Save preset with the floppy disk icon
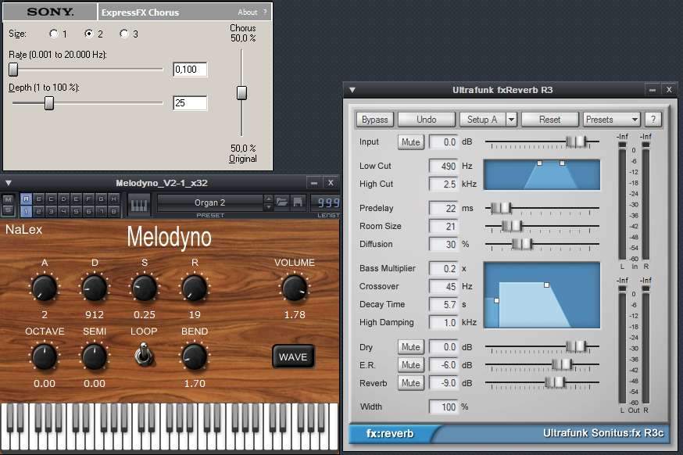The width and height of the screenshot is (683, 455). click(x=298, y=202)
